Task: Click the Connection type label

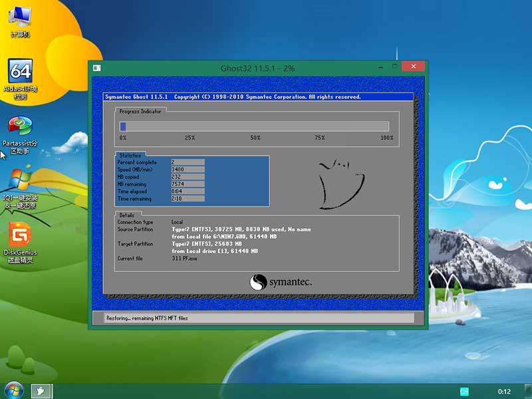Action: (135, 222)
